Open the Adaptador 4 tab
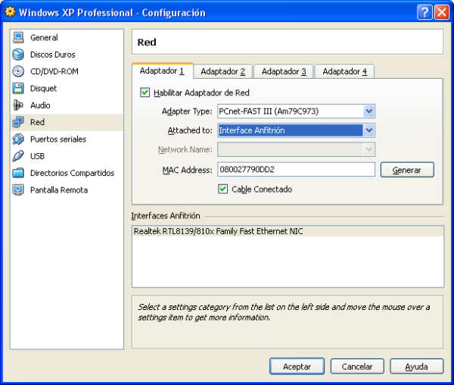The image size is (454, 385). [x=344, y=71]
